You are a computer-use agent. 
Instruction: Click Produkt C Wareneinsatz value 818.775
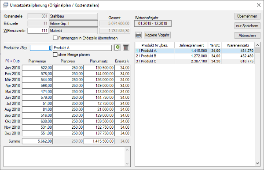click(x=247, y=61)
